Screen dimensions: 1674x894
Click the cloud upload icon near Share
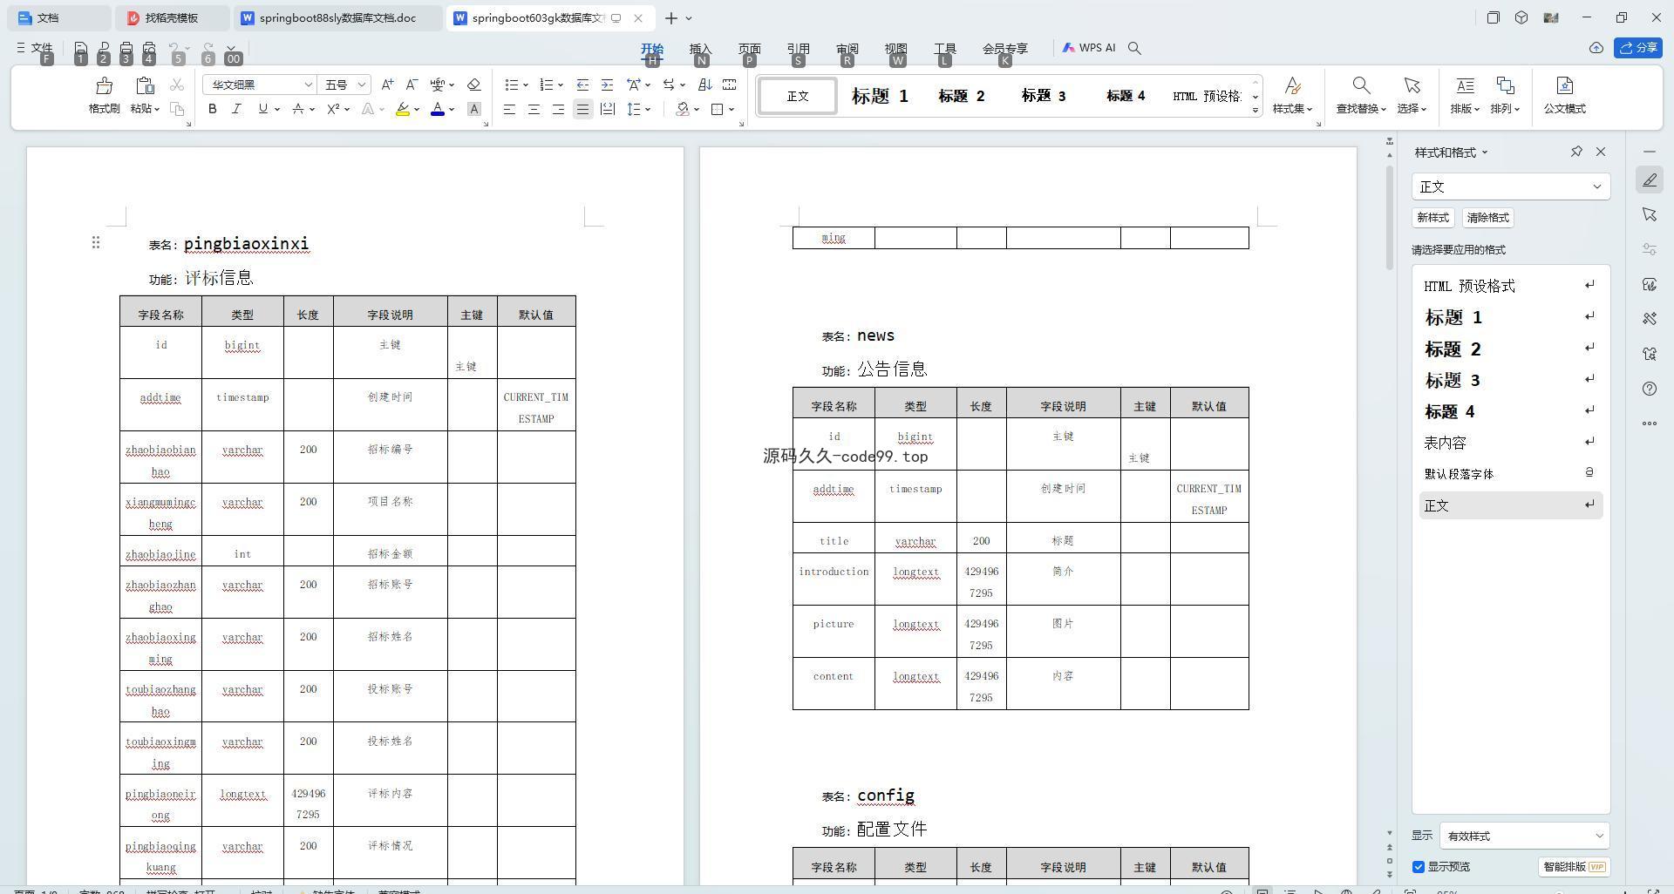[x=1596, y=48]
